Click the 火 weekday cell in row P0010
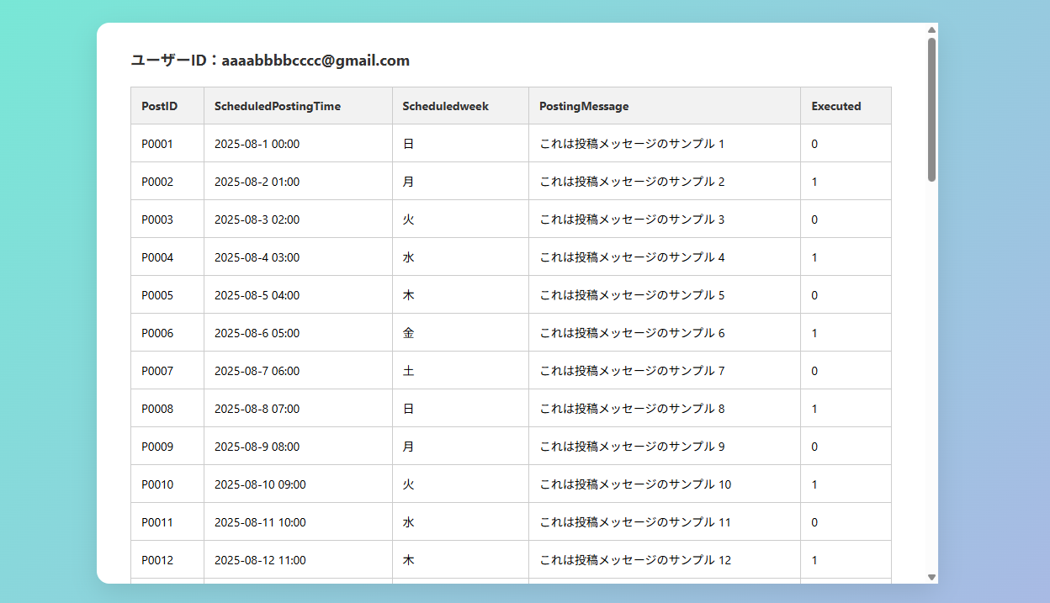This screenshot has height=603, width=1050. (460, 484)
